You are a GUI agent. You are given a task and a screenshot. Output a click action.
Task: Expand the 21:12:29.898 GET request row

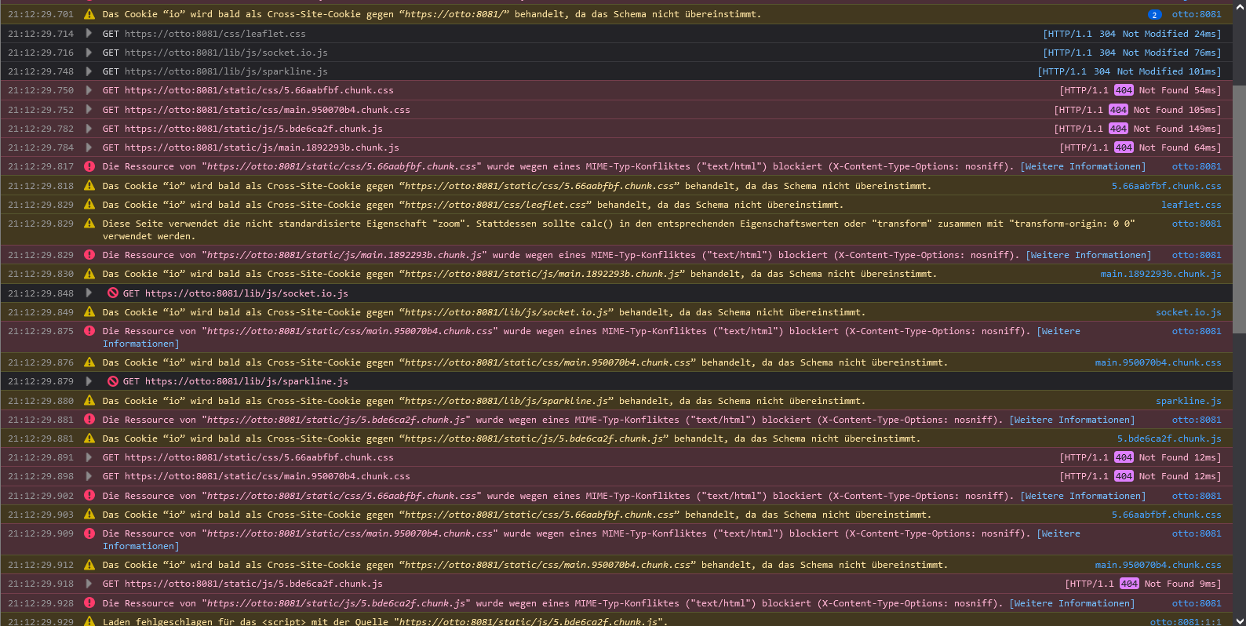point(89,476)
